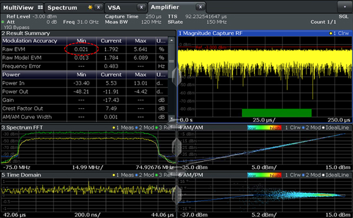Close the Spectrum channel tab
The width and height of the screenshot is (353, 218).
pos(98,7)
